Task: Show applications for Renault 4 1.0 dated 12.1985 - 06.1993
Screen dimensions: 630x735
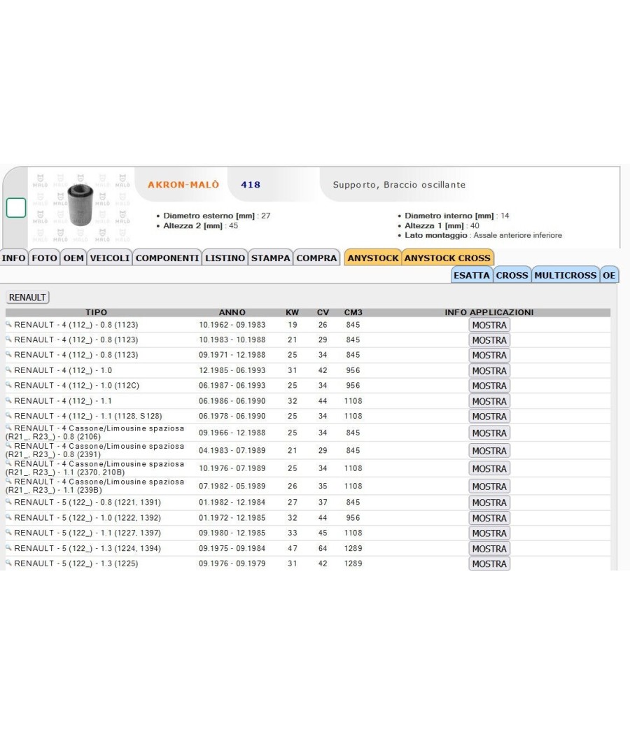Action: coord(489,370)
